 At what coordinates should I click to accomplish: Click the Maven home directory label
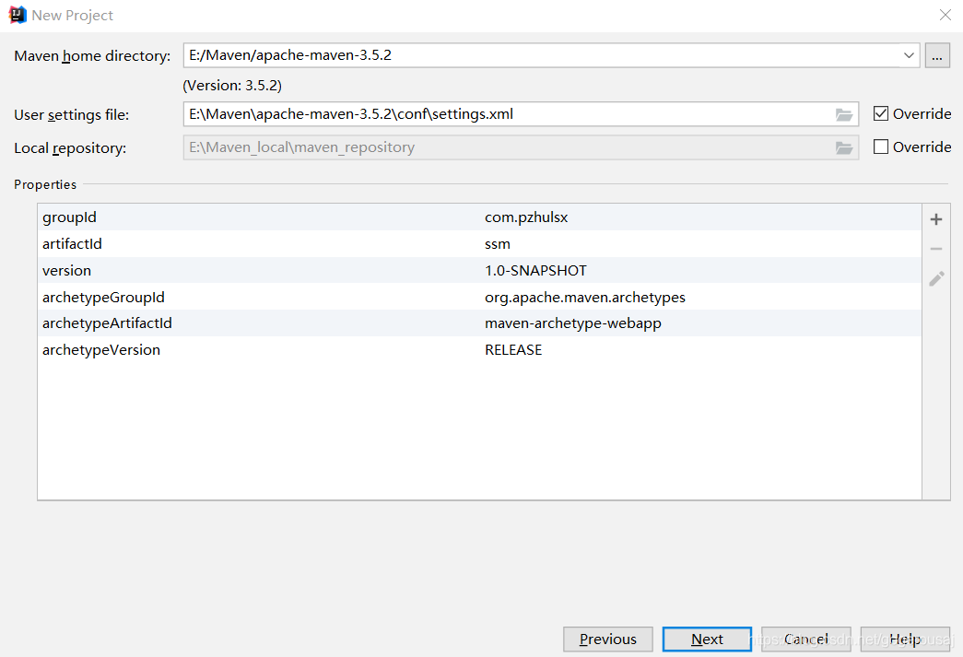pyautogui.click(x=92, y=56)
